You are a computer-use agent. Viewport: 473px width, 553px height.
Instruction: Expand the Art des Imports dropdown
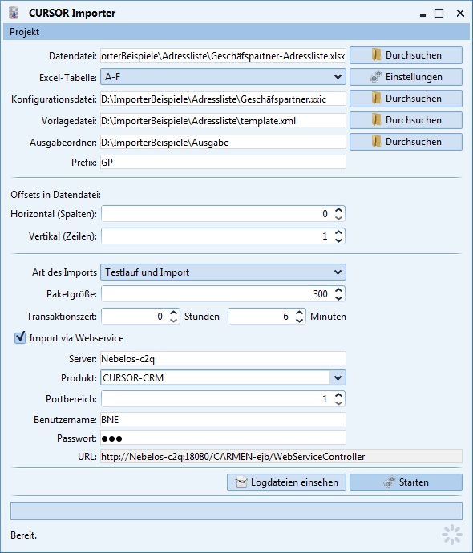pyautogui.click(x=223, y=272)
